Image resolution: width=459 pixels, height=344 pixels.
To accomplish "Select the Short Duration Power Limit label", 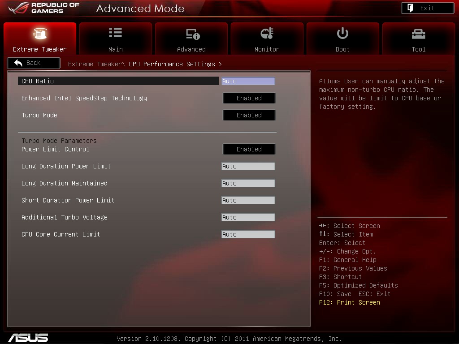I will 68,200.
